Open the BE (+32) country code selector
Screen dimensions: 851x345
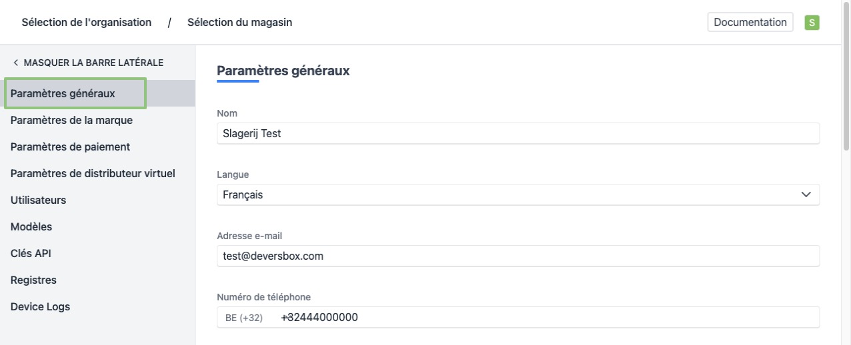click(x=244, y=318)
